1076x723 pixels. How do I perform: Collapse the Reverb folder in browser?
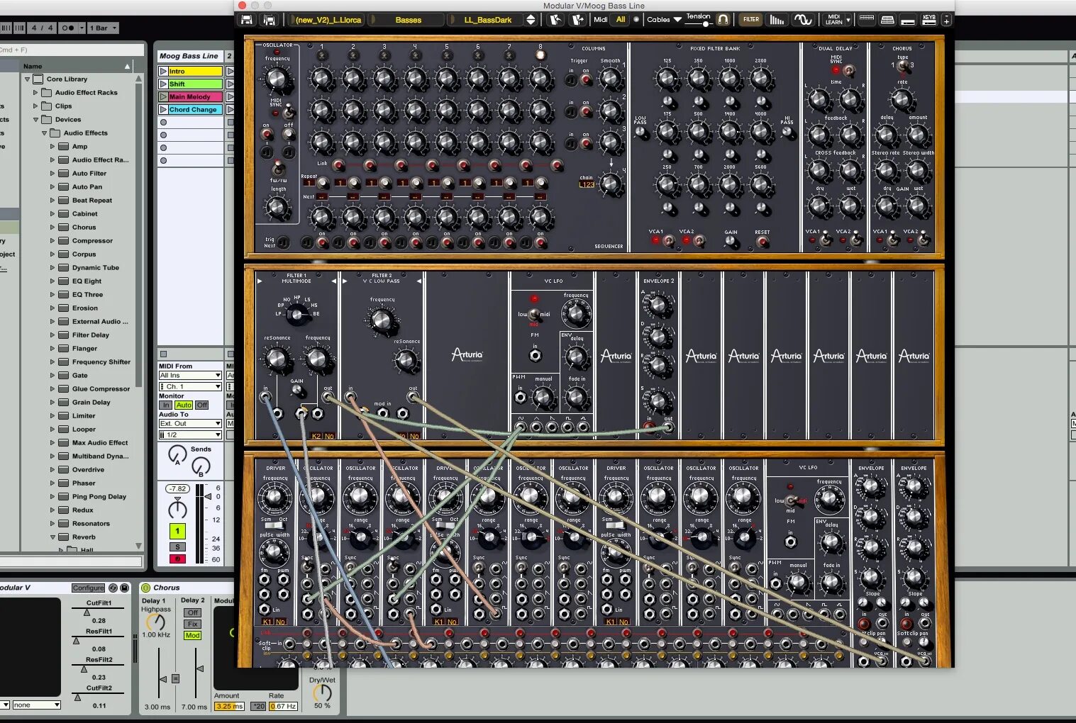tap(52, 537)
